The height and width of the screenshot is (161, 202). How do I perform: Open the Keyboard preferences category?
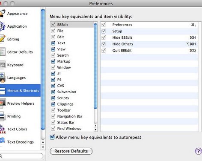pyautogui.click(x=15, y=65)
